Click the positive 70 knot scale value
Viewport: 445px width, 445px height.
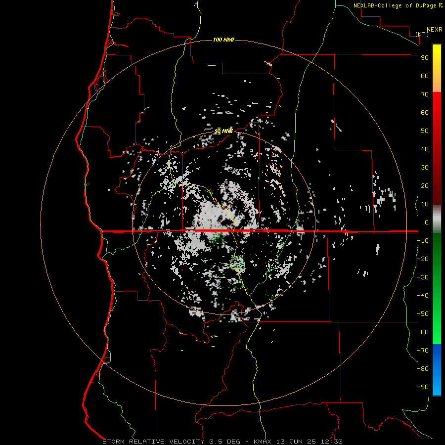(x=425, y=94)
